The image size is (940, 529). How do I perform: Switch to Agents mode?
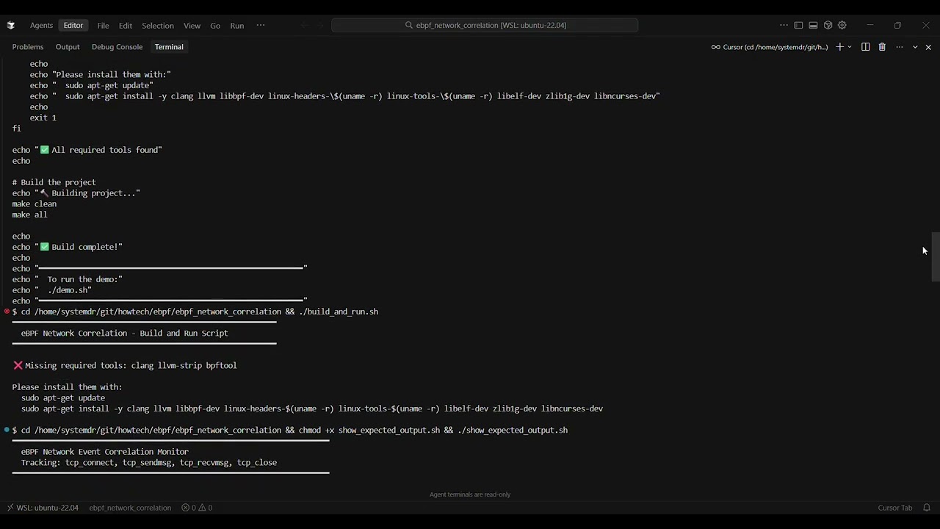click(41, 25)
